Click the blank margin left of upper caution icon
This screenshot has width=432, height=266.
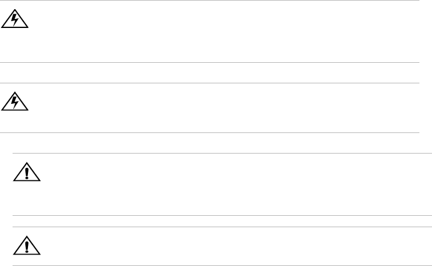[6, 171]
